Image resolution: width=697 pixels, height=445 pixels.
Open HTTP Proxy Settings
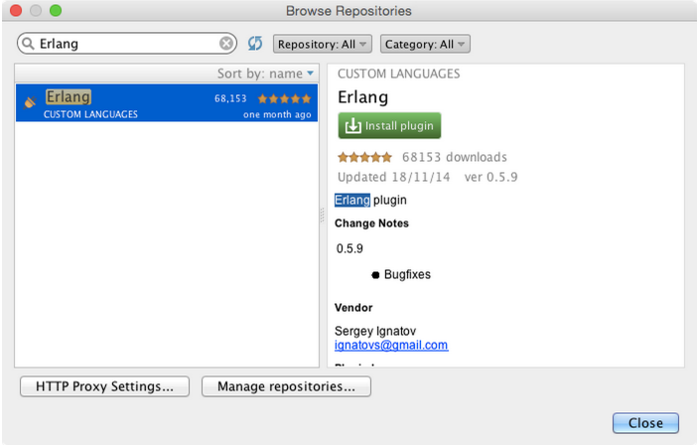(x=104, y=386)
